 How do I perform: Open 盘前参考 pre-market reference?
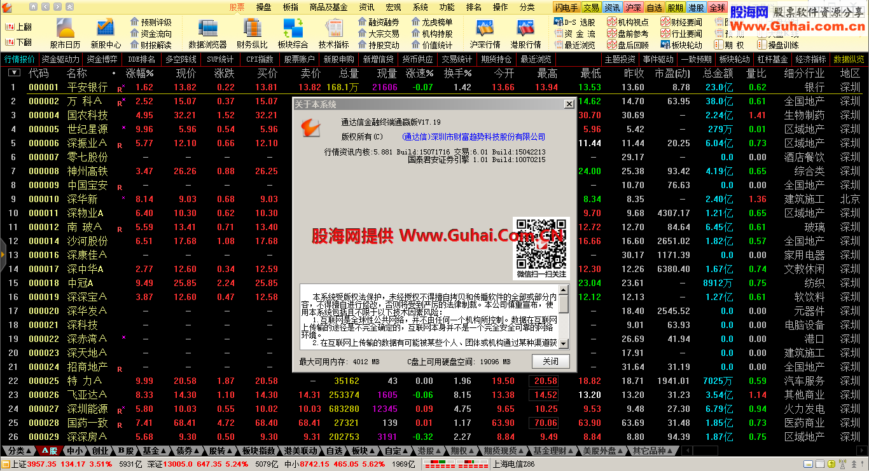tap(628, 34)
